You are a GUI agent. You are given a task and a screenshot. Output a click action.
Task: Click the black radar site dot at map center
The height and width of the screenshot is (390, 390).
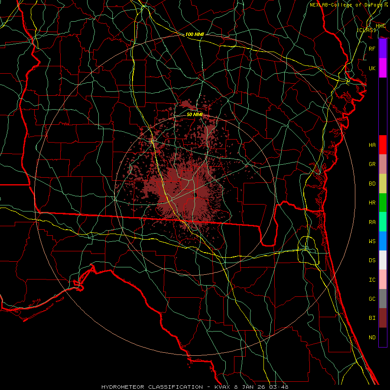(x=196, y=195)
